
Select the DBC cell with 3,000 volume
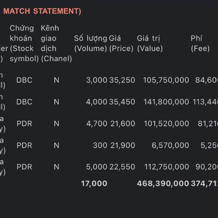click(24, 80)
